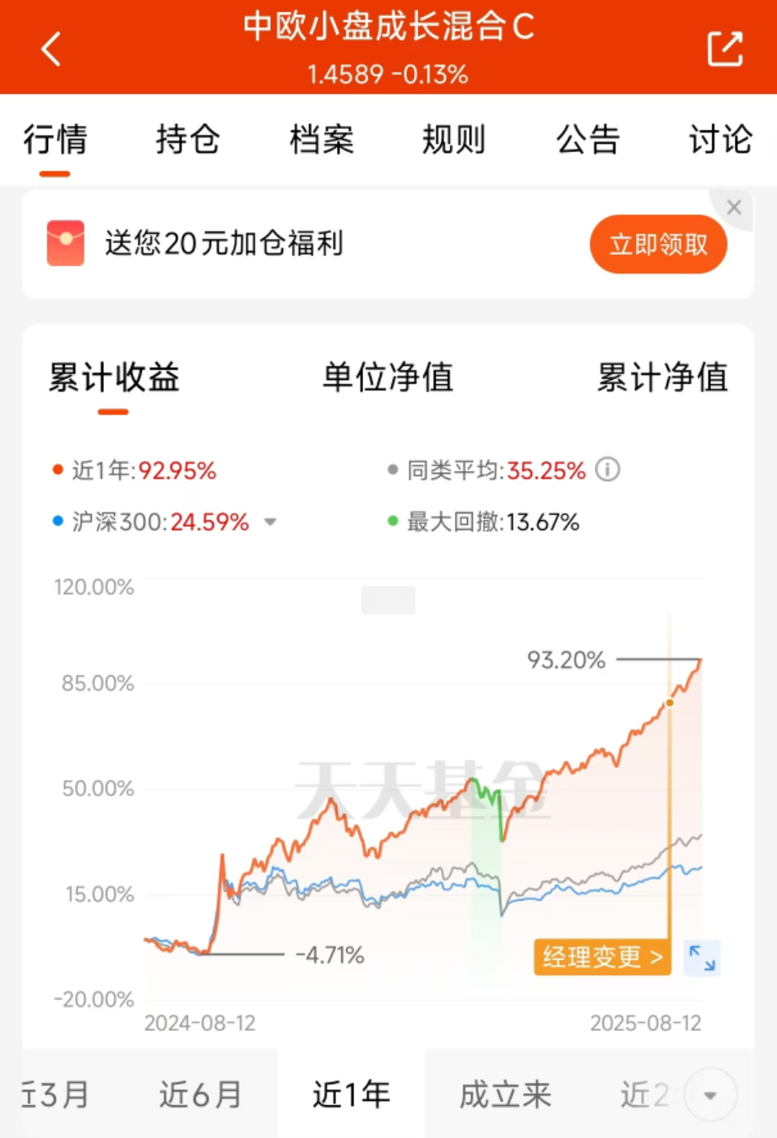The height and width of the screenshot is (1138, 777).
Task: Choose 成立来 time range
Action: (x=505, y=1095)
